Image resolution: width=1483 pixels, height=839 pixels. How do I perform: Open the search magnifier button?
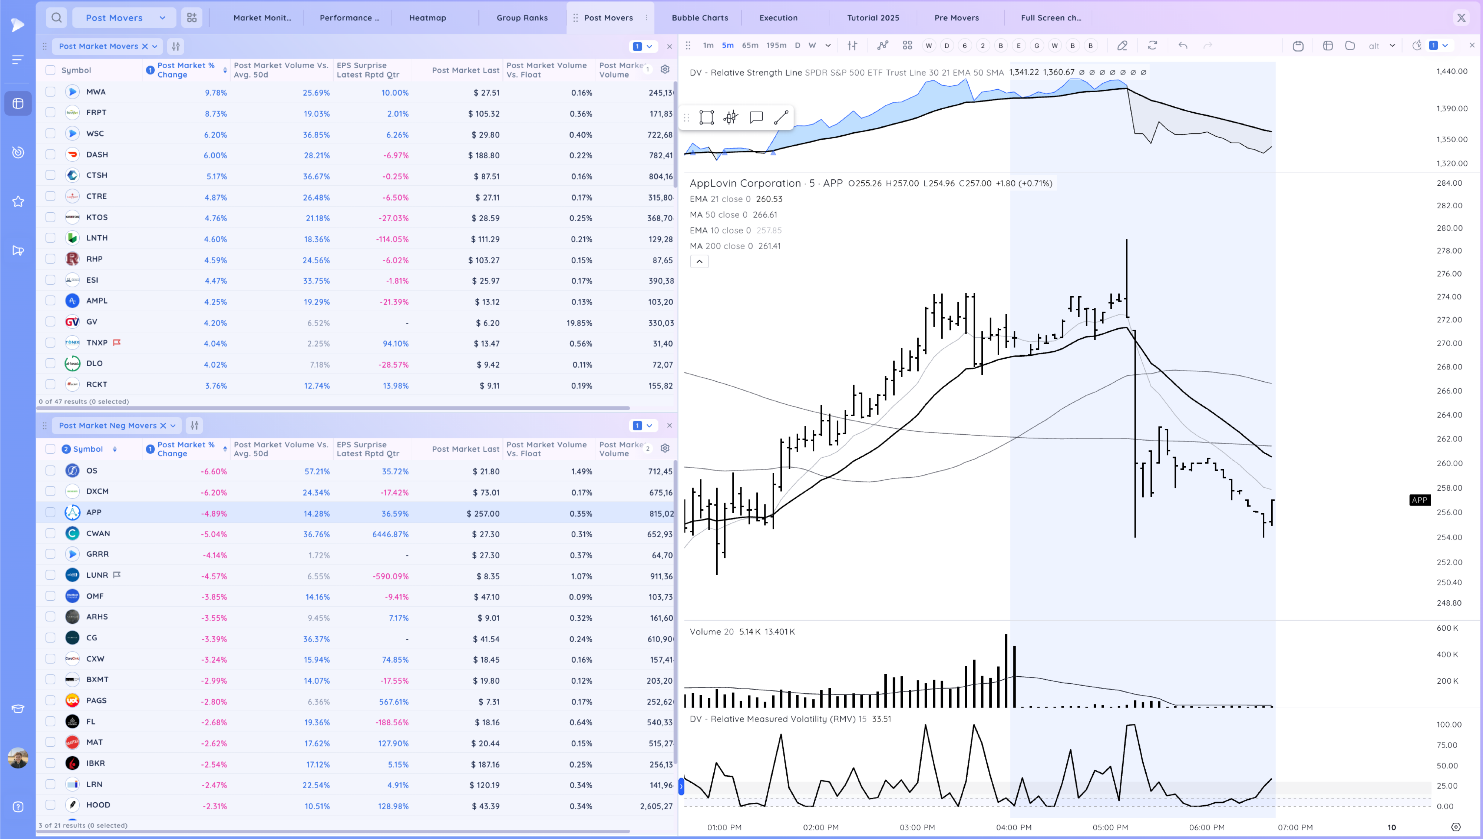pyautogui.click(x=56, y=18)
